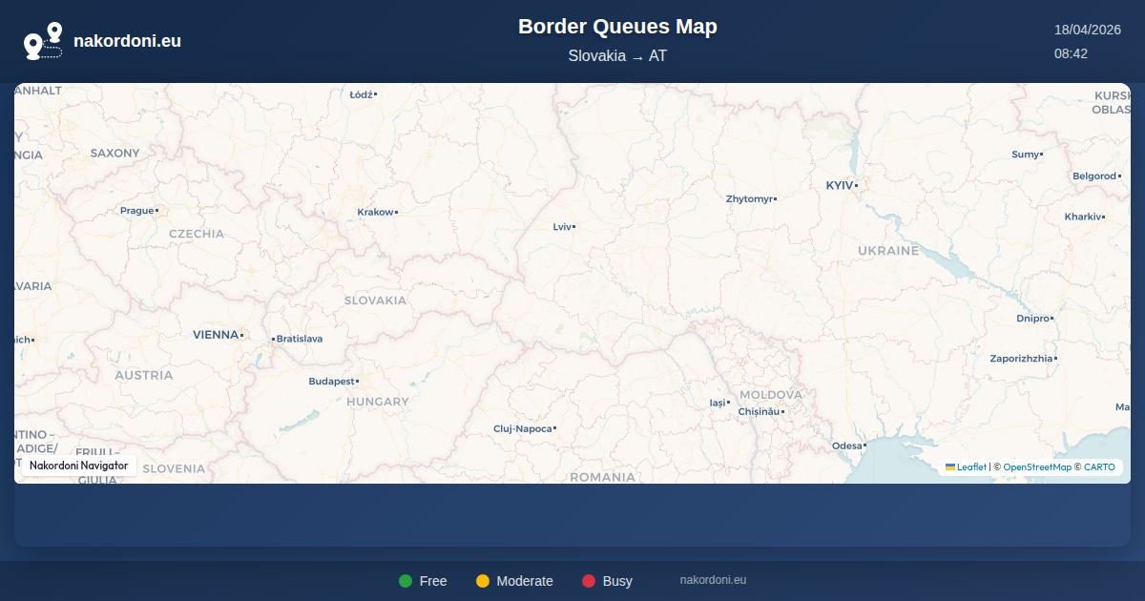Image resolution: width=1145 pixels, height=601 pixels.
Task: Click the green Free status dot
Action: pyautogui.click(x=406, y=581)
